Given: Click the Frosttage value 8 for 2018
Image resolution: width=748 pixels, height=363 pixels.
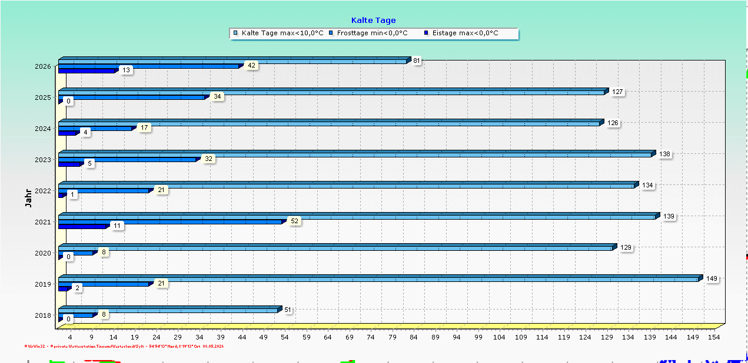Looking at the screenshot, I should (x=104, y=314).
